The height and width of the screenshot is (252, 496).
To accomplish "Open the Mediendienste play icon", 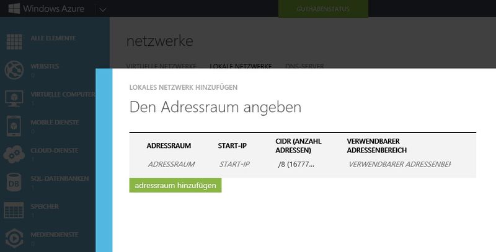I will 14,238.
